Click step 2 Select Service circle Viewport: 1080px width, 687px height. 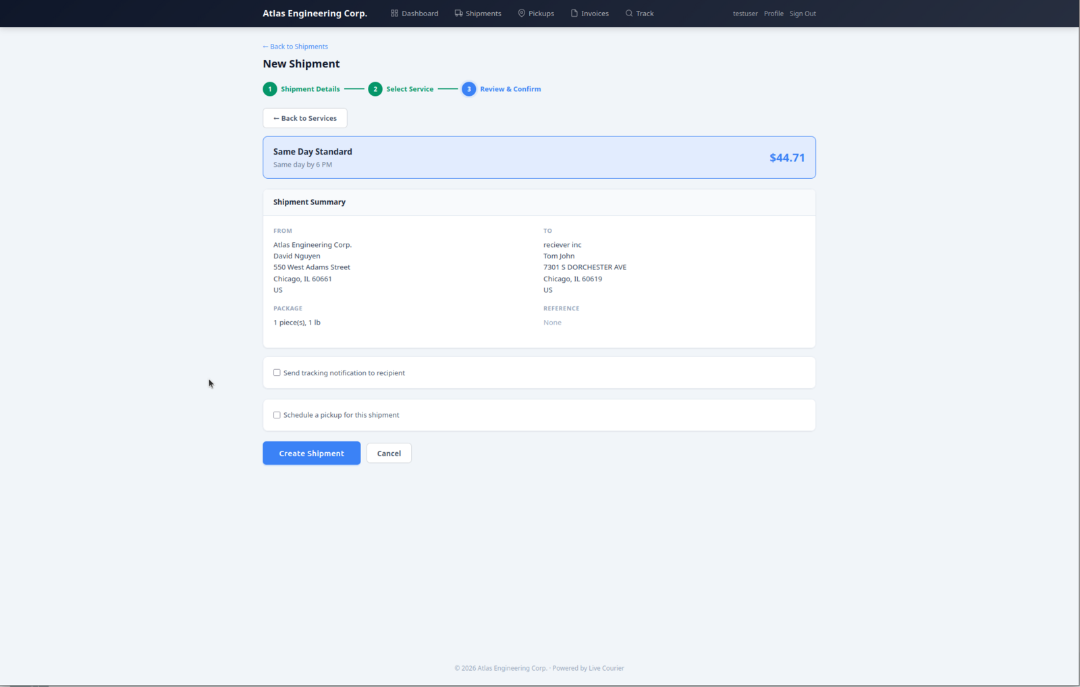pyautogui.click(x=375, y=89)
